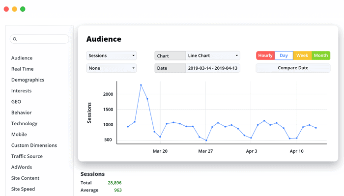
Task: Click the Audience heading
Action: pyautogui.click(x=104, y=39)
